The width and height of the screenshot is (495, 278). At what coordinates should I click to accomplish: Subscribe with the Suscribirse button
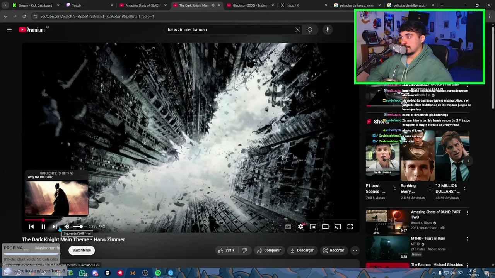[82, 251]
